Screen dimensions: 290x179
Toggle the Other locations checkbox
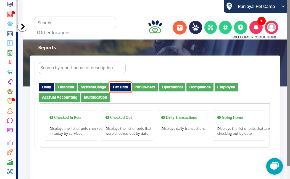[x=36, y=33]
